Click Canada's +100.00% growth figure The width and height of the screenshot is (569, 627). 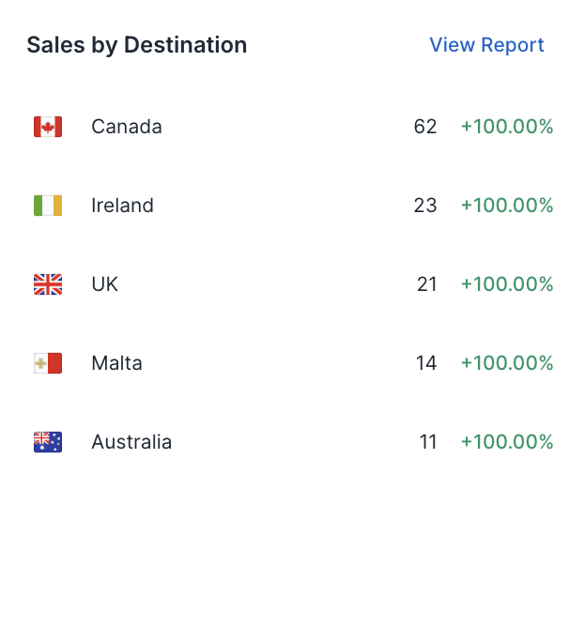point(507,127)
